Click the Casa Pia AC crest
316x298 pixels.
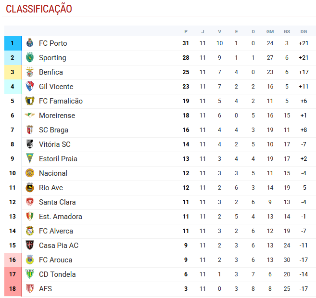30,246
